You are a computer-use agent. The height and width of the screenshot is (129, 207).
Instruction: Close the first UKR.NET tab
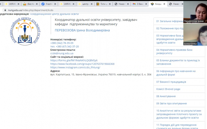tap(18, 4)
